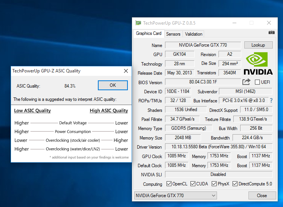Click the 'Default Voltage' row label
The height and width of the screenshot is (207, 283).
(73, 123)
